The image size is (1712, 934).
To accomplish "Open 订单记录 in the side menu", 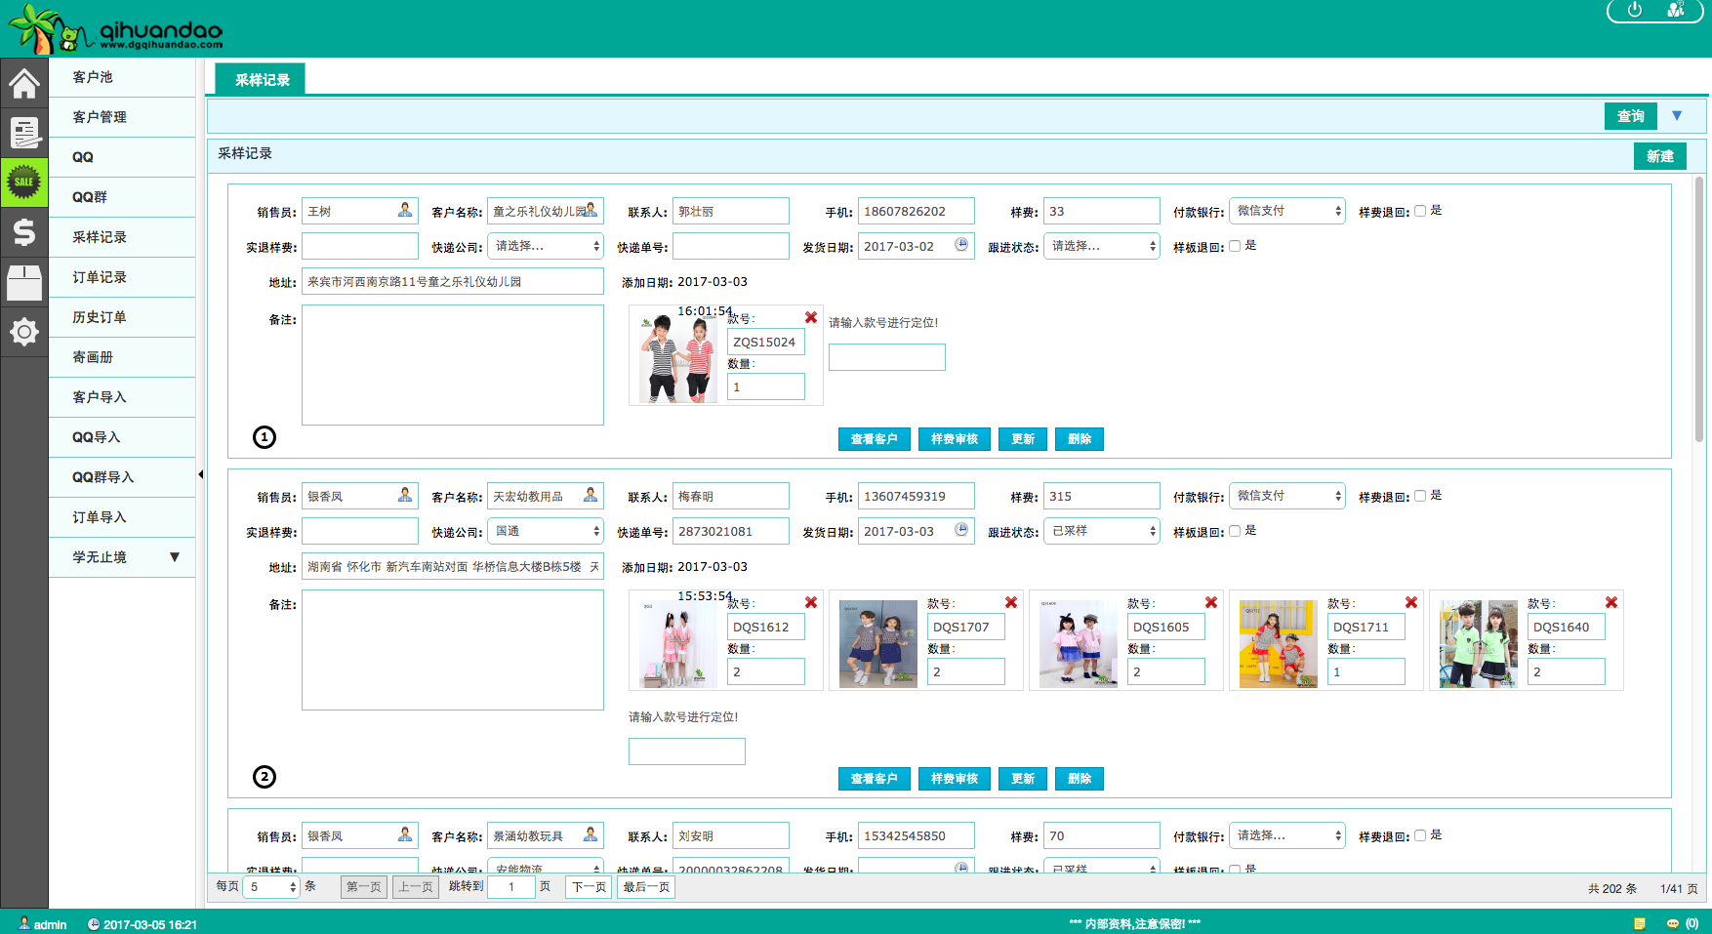I will (100, 277).
